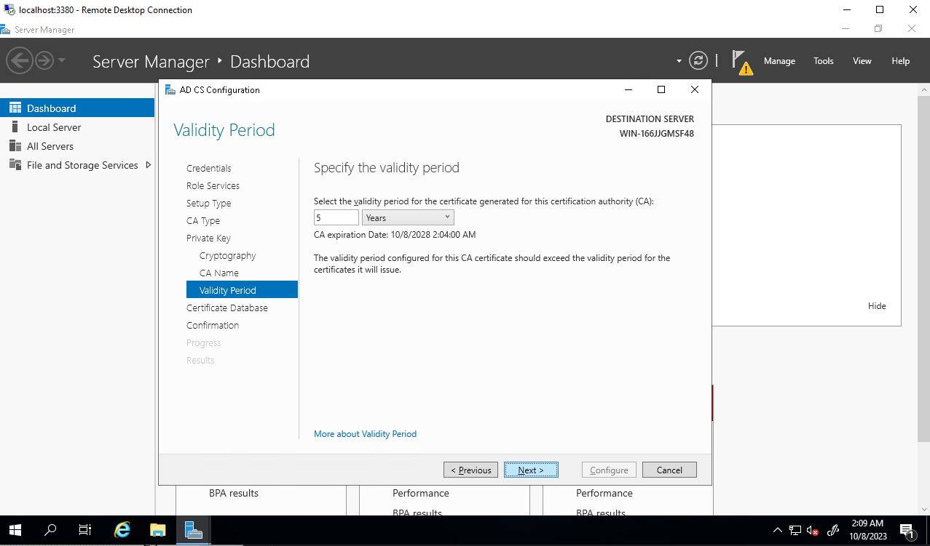Select Local Server in the sidebar
Viewport: 930px width, 546px height.
54,127
